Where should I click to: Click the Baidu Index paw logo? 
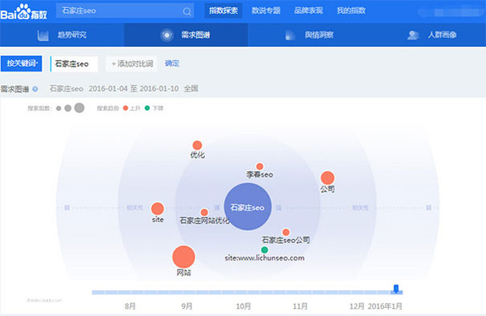(23, 12)
